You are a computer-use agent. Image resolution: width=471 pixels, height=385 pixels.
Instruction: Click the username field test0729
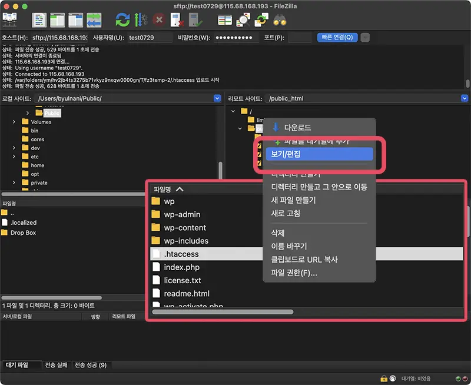pos(150,38)
